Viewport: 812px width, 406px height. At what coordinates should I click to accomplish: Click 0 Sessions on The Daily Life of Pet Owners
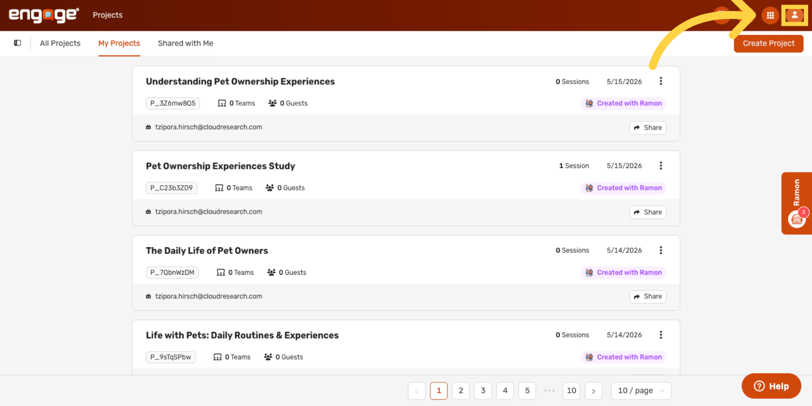[x=572, y=251]
